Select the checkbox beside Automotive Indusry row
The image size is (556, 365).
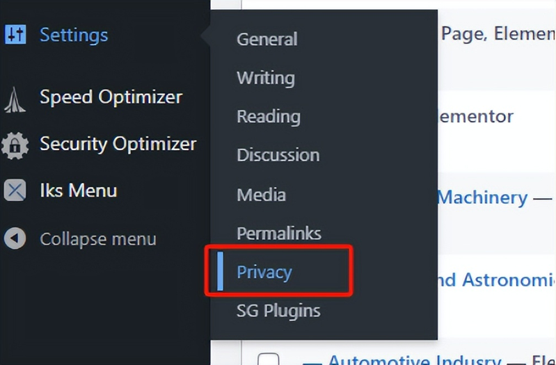click(269, 359)
